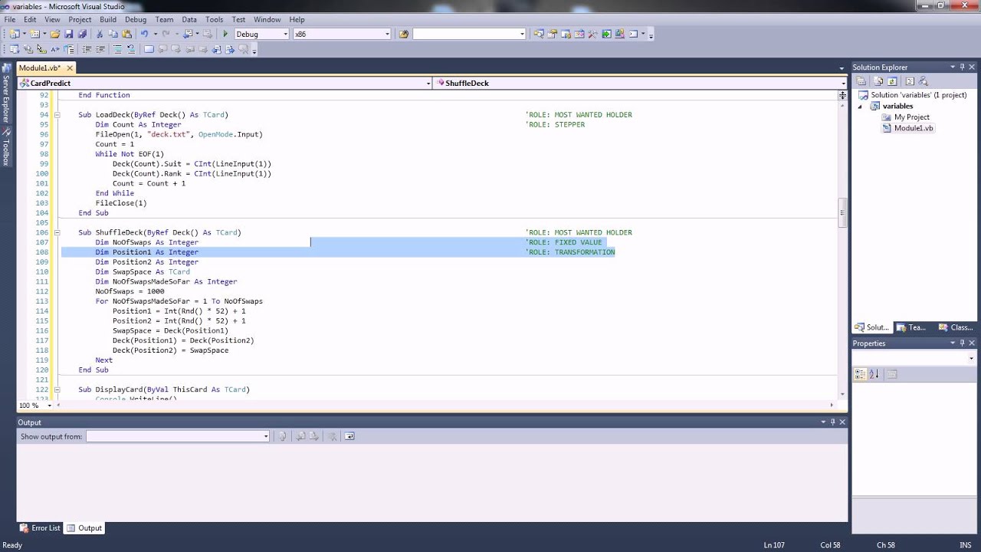Click the Save All toolbar icon
The image size is (981, 552).
(x=82, y=34)
